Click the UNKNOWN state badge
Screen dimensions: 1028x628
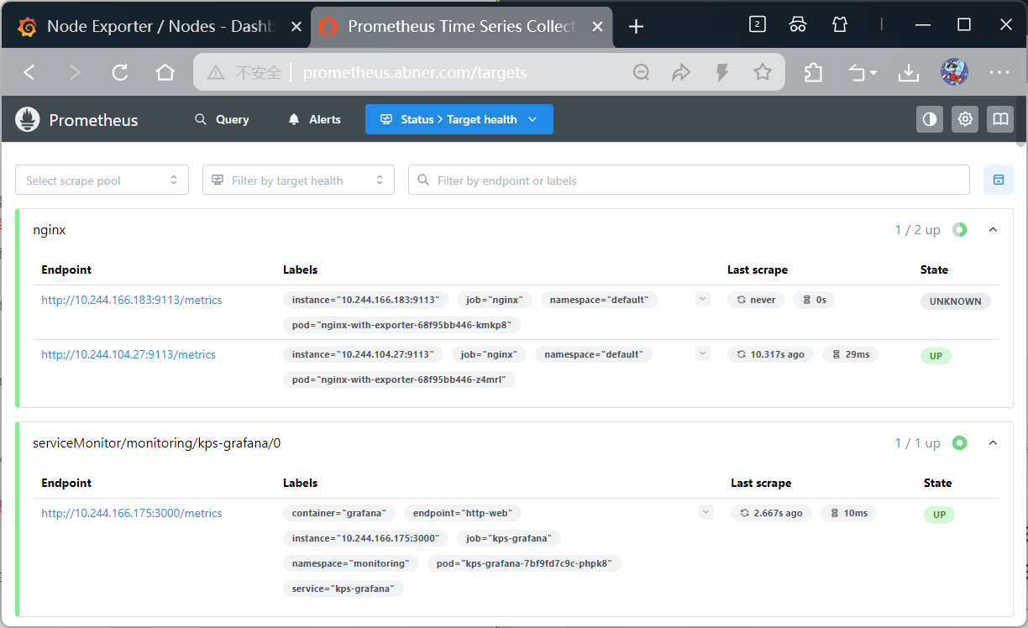(x=956, y=301)
